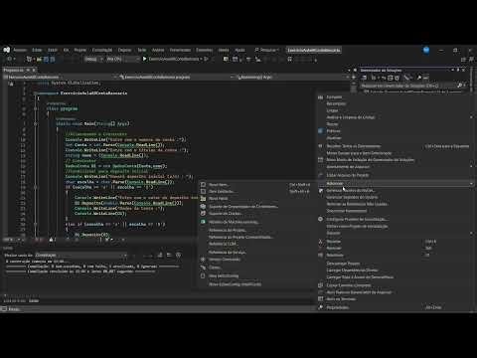The width and height of the screenshot is (477, 358).
Task: Click the Save All toolbar icon
Action: click(53, 59)
